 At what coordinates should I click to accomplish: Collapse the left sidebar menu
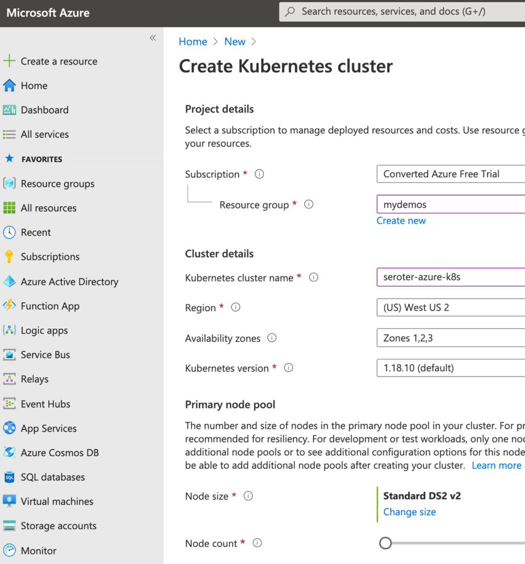click(x=153, y=38)
